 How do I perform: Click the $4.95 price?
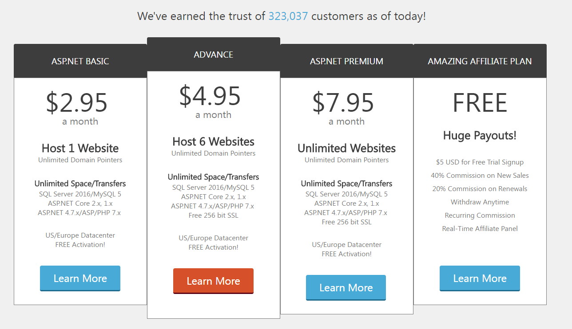210,96
